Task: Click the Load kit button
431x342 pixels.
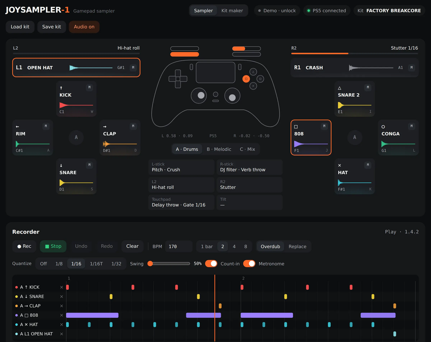Action: pos(20,27)
